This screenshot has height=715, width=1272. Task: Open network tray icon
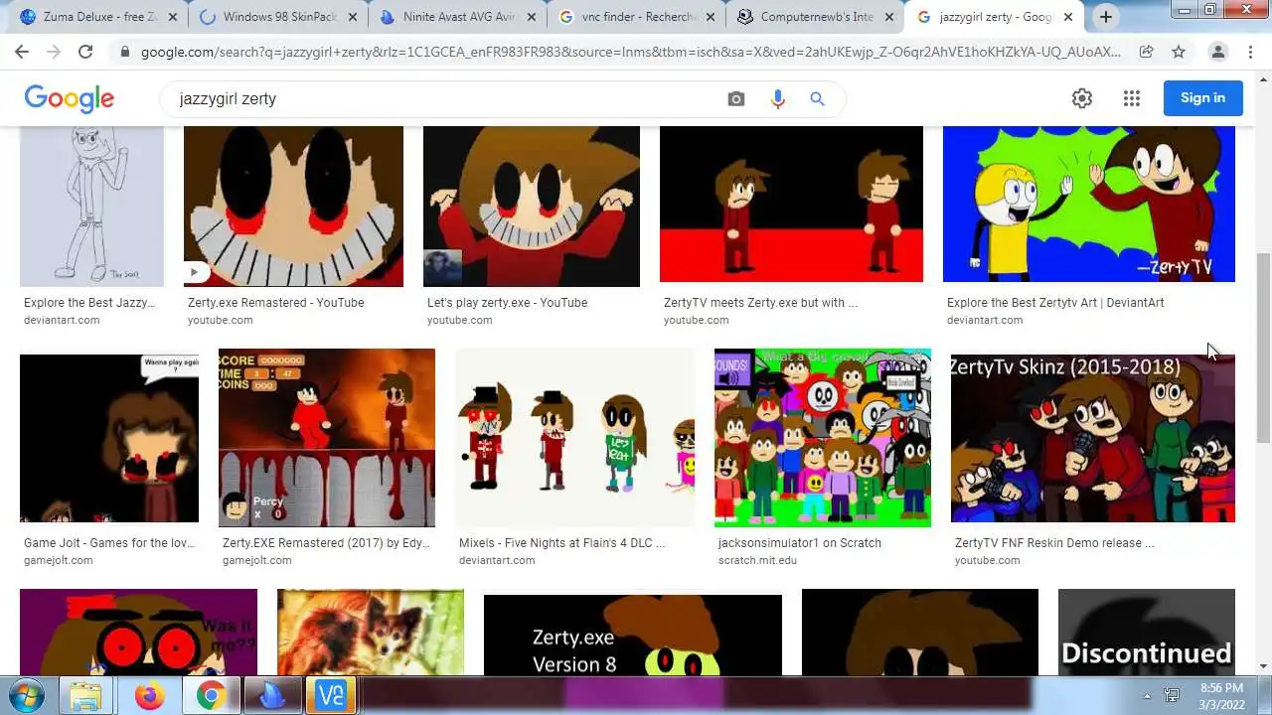1172,696
